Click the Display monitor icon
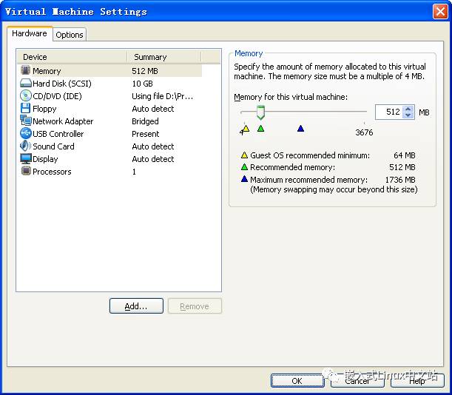This screenshot has height=395, width=452. [x=26, y=158]
